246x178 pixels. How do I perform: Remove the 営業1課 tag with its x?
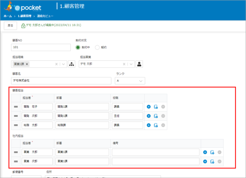(x=27, y=64)
